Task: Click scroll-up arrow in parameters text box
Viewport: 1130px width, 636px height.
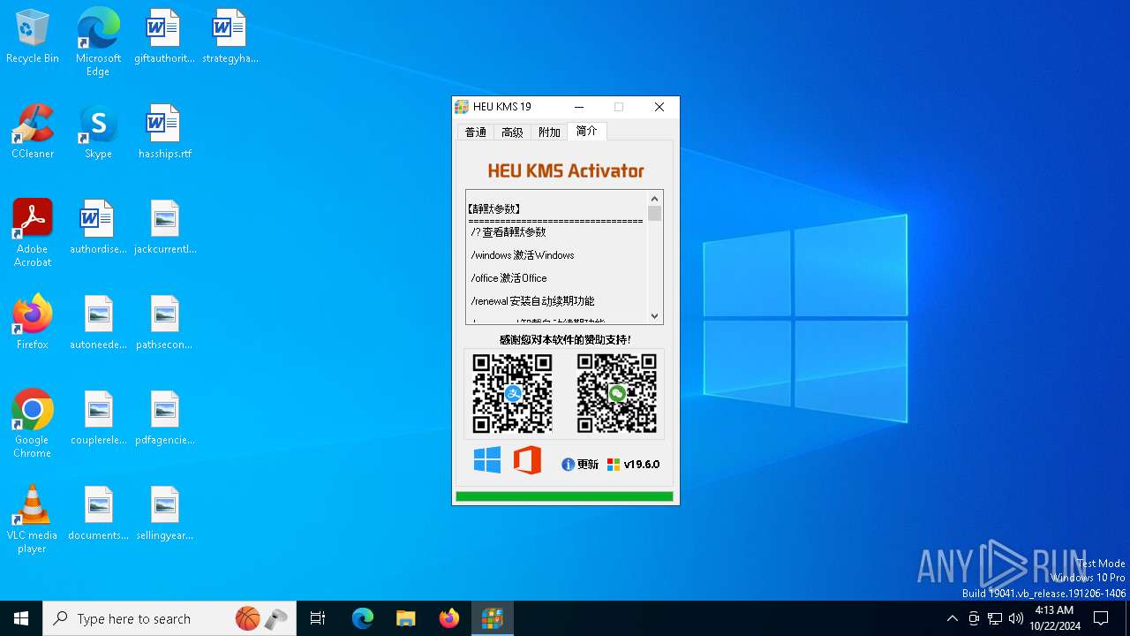Action: coord(654,199)
